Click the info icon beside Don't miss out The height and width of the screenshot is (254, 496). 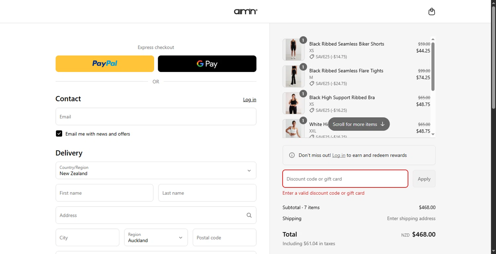(x=292, y=155)
